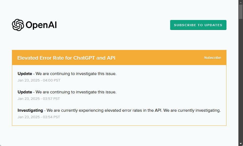Click the Jan 23, 2025 04:00 PST timestamp

click(39, 80)
